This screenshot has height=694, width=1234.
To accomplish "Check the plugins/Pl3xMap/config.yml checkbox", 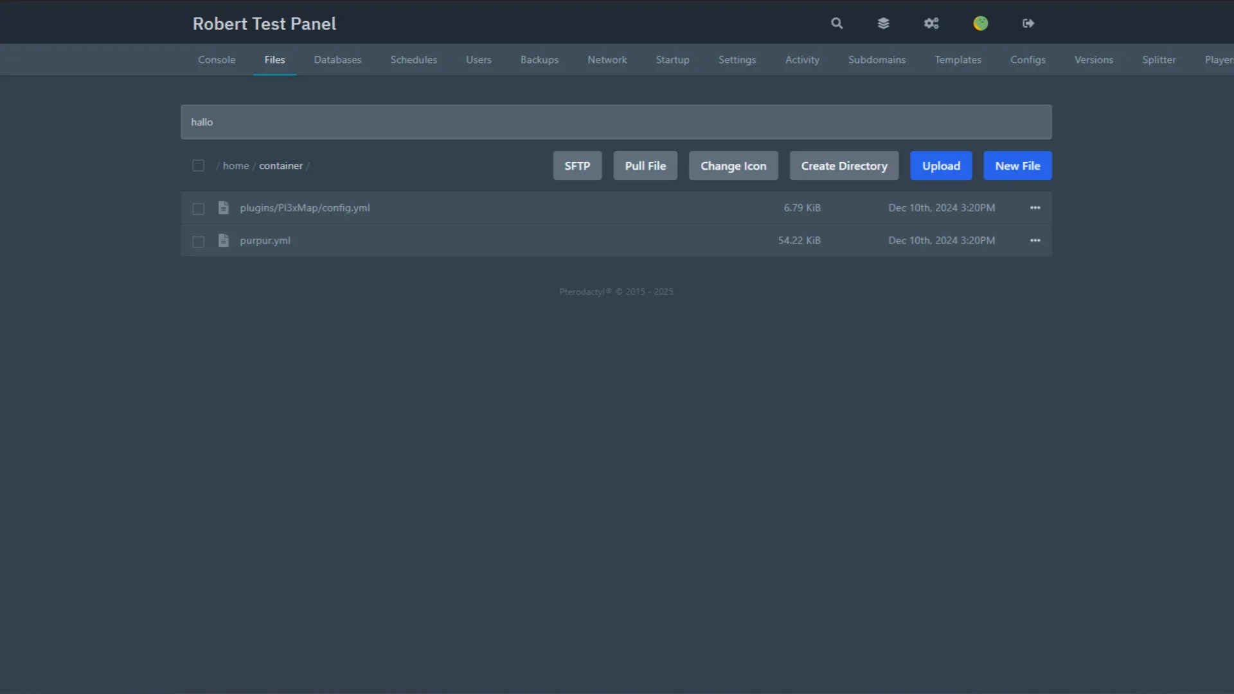I will click(198, 209).
